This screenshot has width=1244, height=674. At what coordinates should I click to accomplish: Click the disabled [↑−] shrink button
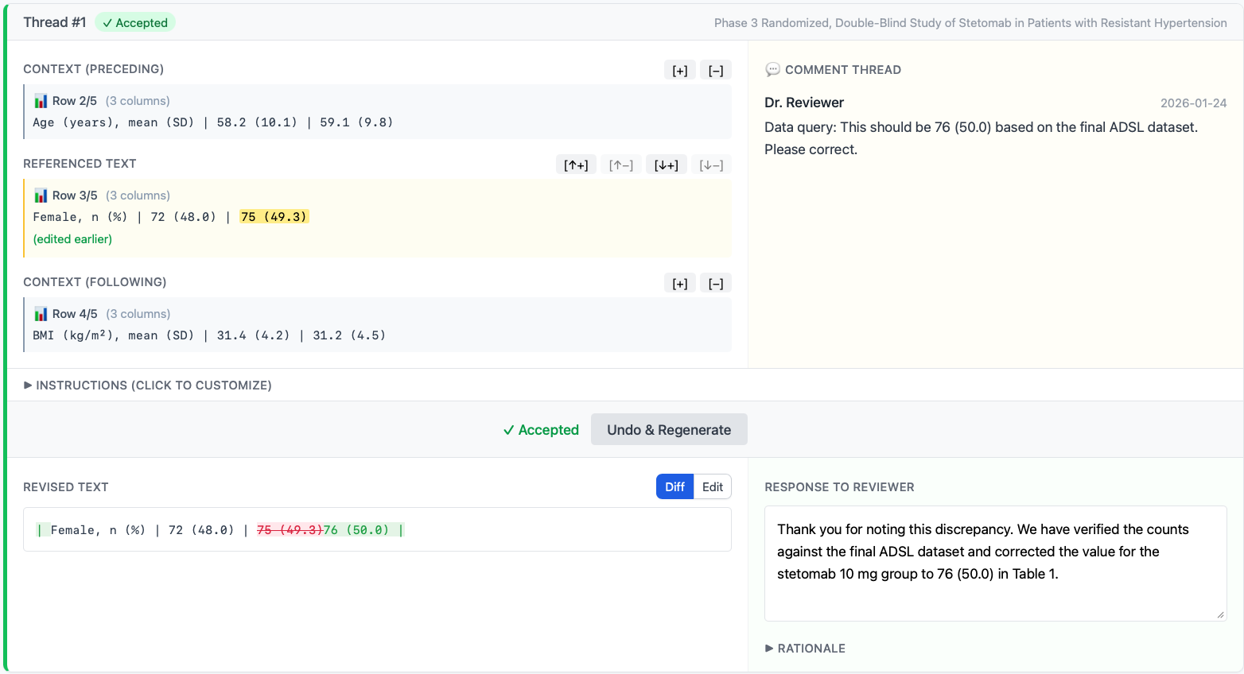tap(620, 165)
